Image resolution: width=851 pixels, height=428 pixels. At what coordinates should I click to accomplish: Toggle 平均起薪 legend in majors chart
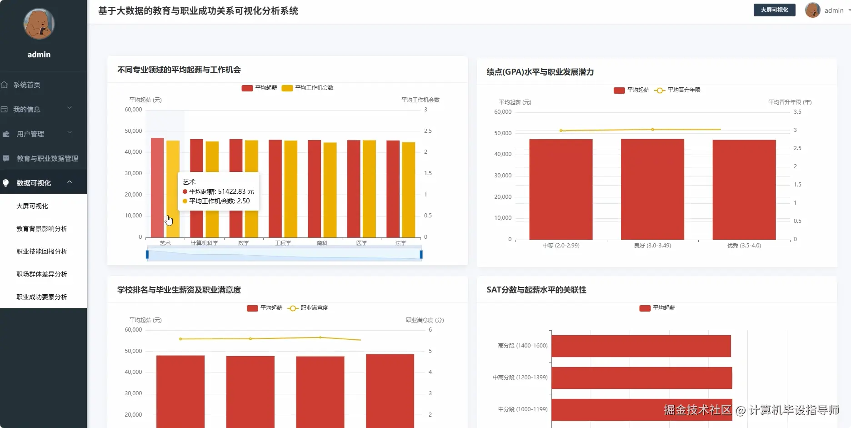pyautogui.click(x=259, y=88)
